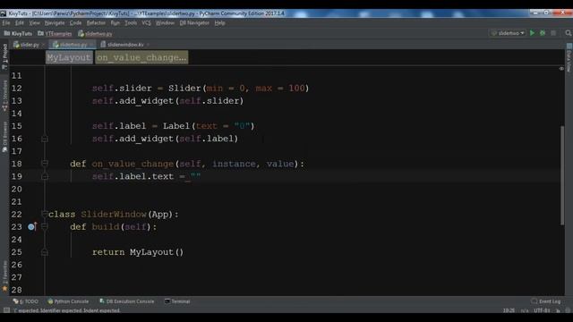Collapse the on_value_change method fold marker
This screenshot has height=322, width=573.
pos(45,164)
